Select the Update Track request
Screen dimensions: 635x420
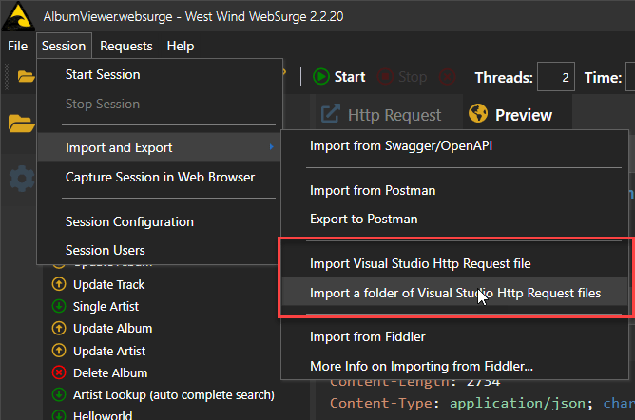point(108,284)
